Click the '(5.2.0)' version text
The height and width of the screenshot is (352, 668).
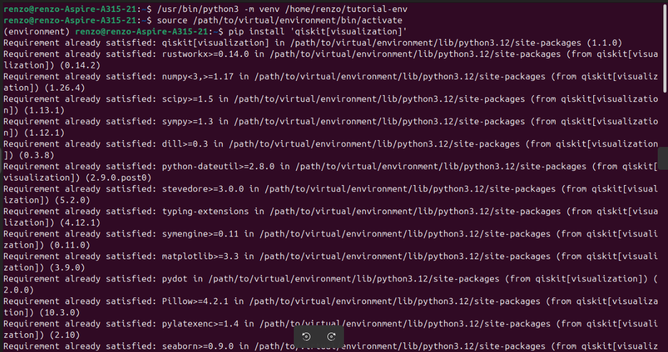(x=72, y=200)
